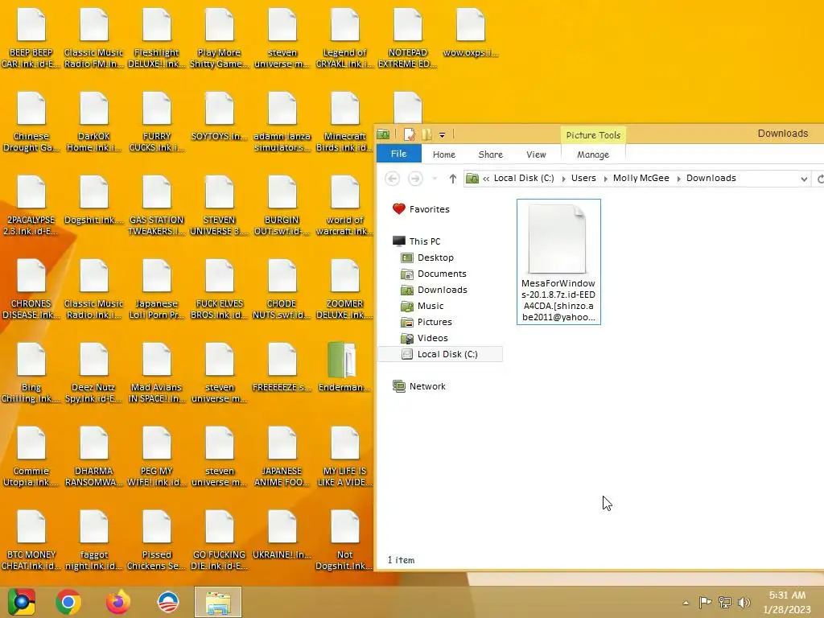This screenshot has width=824, height=618.
Task: Click the File Explorer taskbar button
Action: coord(218,602)
